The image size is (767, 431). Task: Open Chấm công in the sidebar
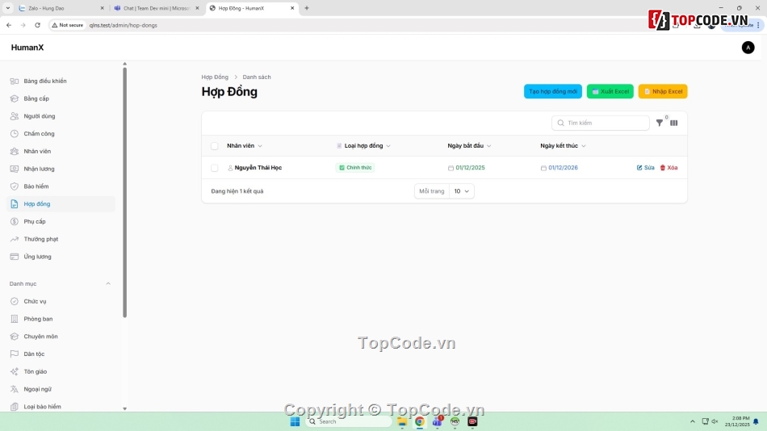click(61, 133)
